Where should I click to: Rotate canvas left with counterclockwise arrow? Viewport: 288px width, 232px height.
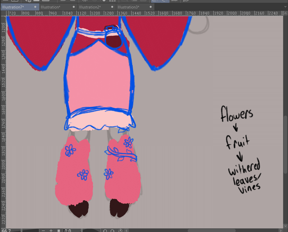click(105, 230)
